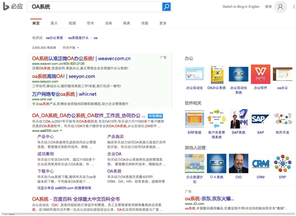Image resolution: width=296 pixels, height=216 pixels.
Task: Open the weaver.com.cn ad result title
Action: pyautogui.click(x=81, y=58)
